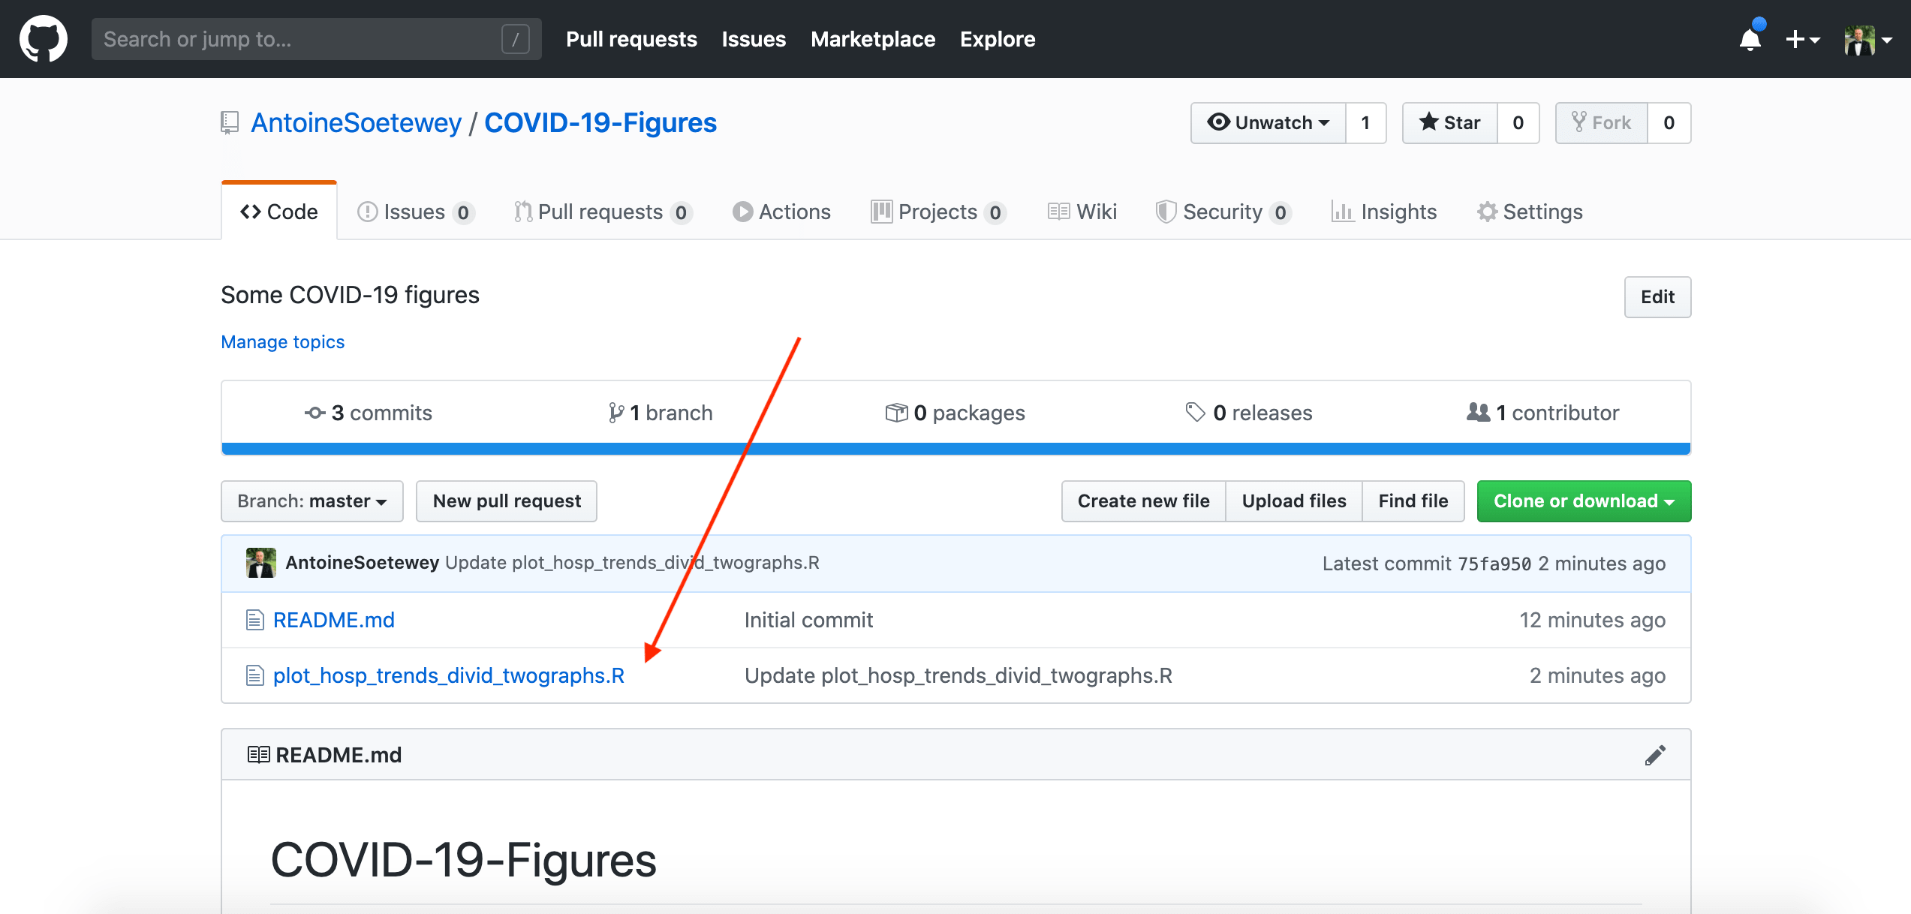Click the Search or jump to input field
Screen dimensions: 1911x914
pos(313,39)
